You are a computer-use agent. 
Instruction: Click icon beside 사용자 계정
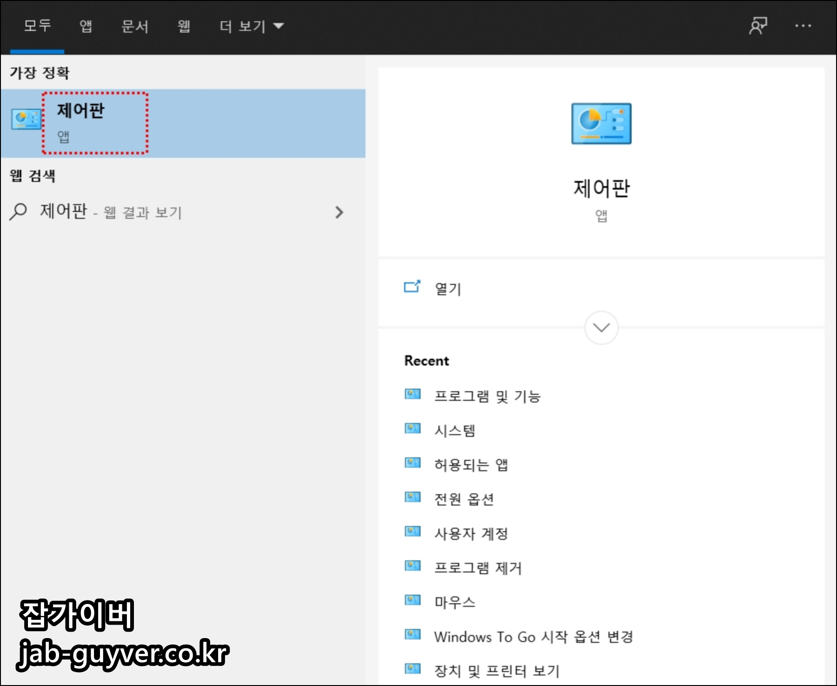click(412, 532)
